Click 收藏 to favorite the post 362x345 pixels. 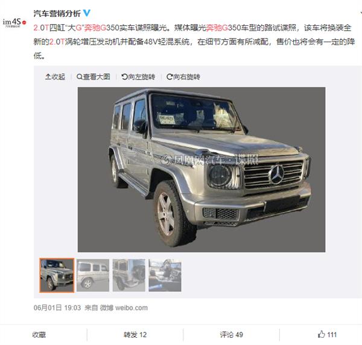39,335
